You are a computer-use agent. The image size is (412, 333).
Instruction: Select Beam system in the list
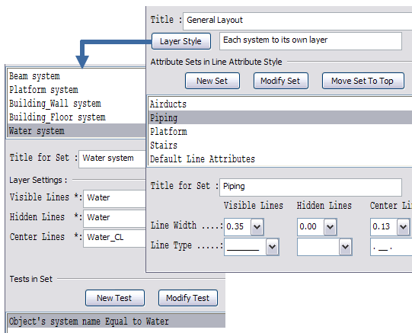click(76, 76)
